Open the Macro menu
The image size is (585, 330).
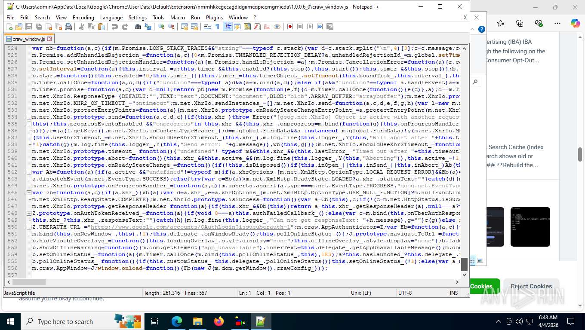(x=178, y=18)
